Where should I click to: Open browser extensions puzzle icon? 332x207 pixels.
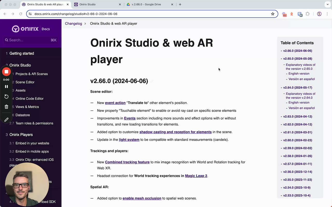pyautogui.click(x=308, y=14)
